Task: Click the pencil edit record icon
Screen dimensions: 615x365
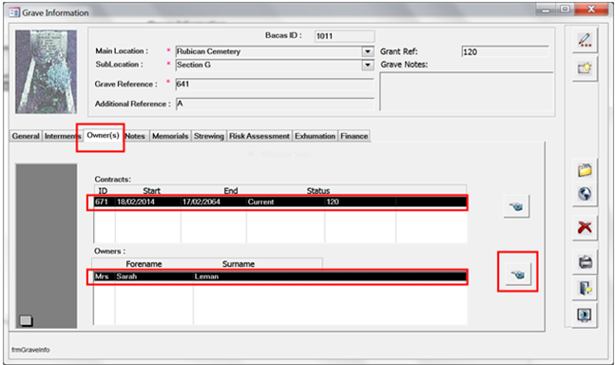Action: 585,40
